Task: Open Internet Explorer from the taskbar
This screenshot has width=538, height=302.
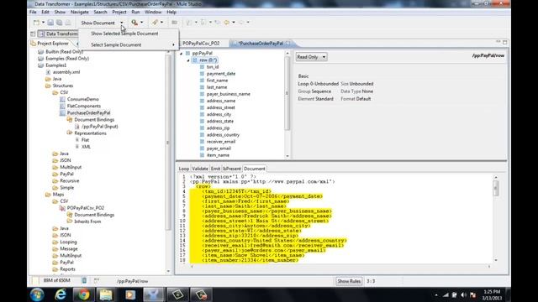Action: pyautogui.click(x=61, y=294)
